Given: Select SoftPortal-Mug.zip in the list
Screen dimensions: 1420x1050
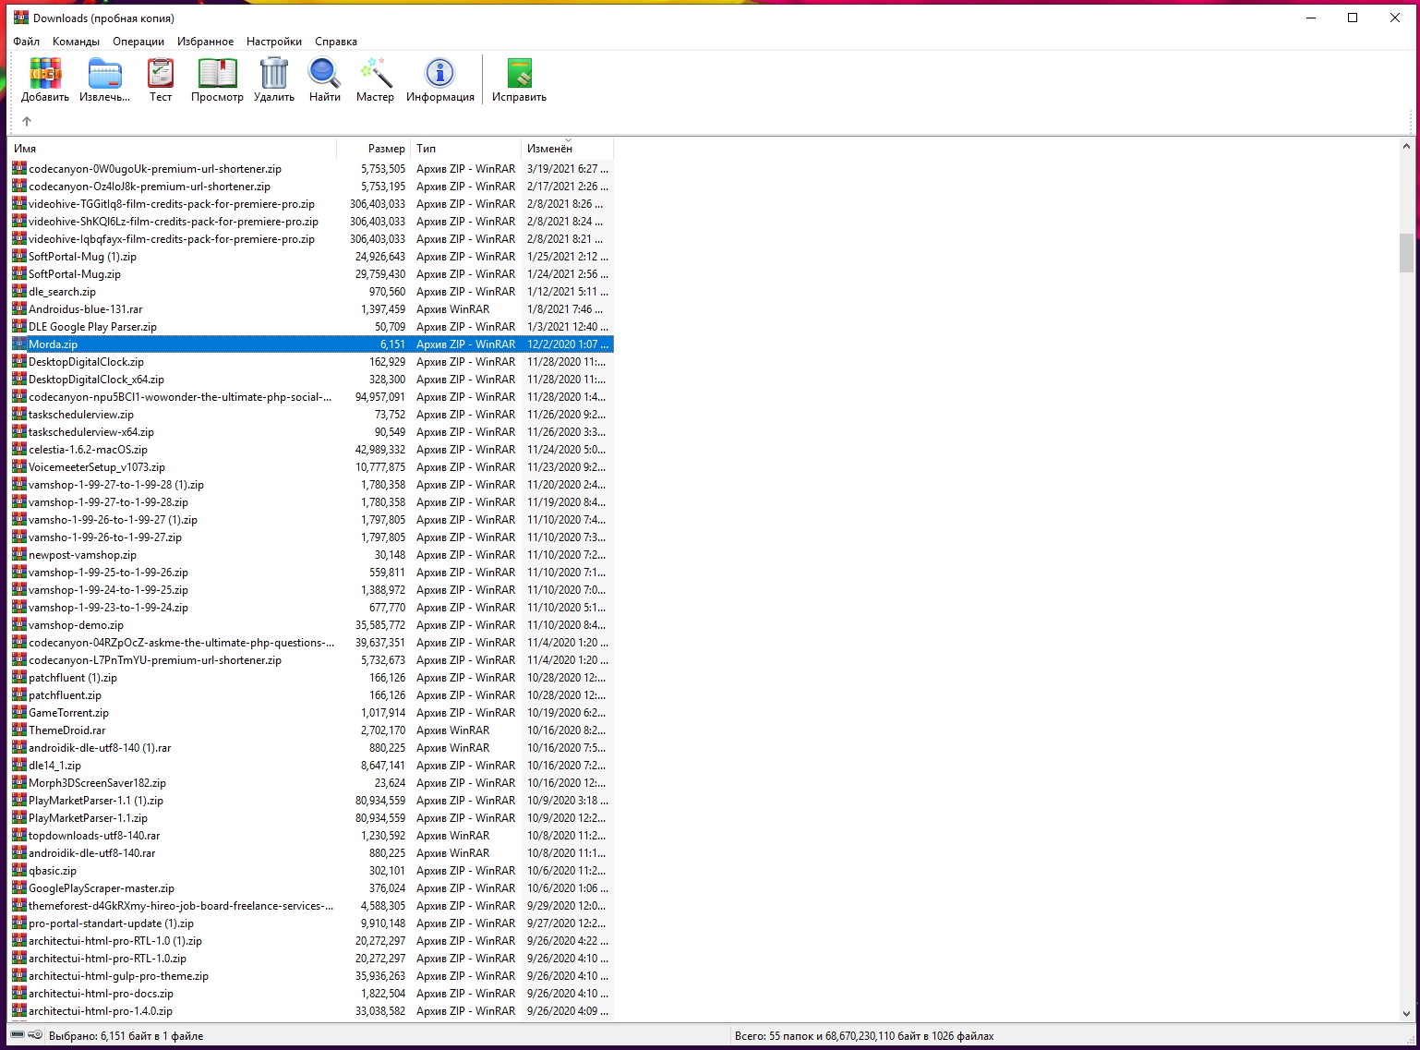Looking at the screenshot, I should [312, 274].
